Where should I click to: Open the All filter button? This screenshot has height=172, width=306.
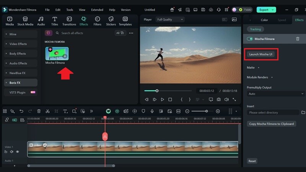pyautogui.click(x=120, y=33)
